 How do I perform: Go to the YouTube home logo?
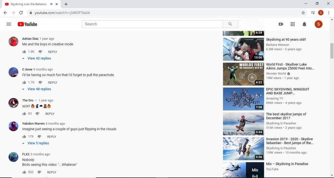27,24
